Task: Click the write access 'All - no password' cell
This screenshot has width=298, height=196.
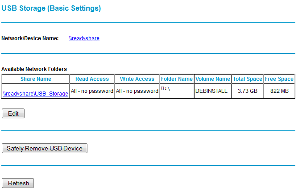Action: click(137, 91)
